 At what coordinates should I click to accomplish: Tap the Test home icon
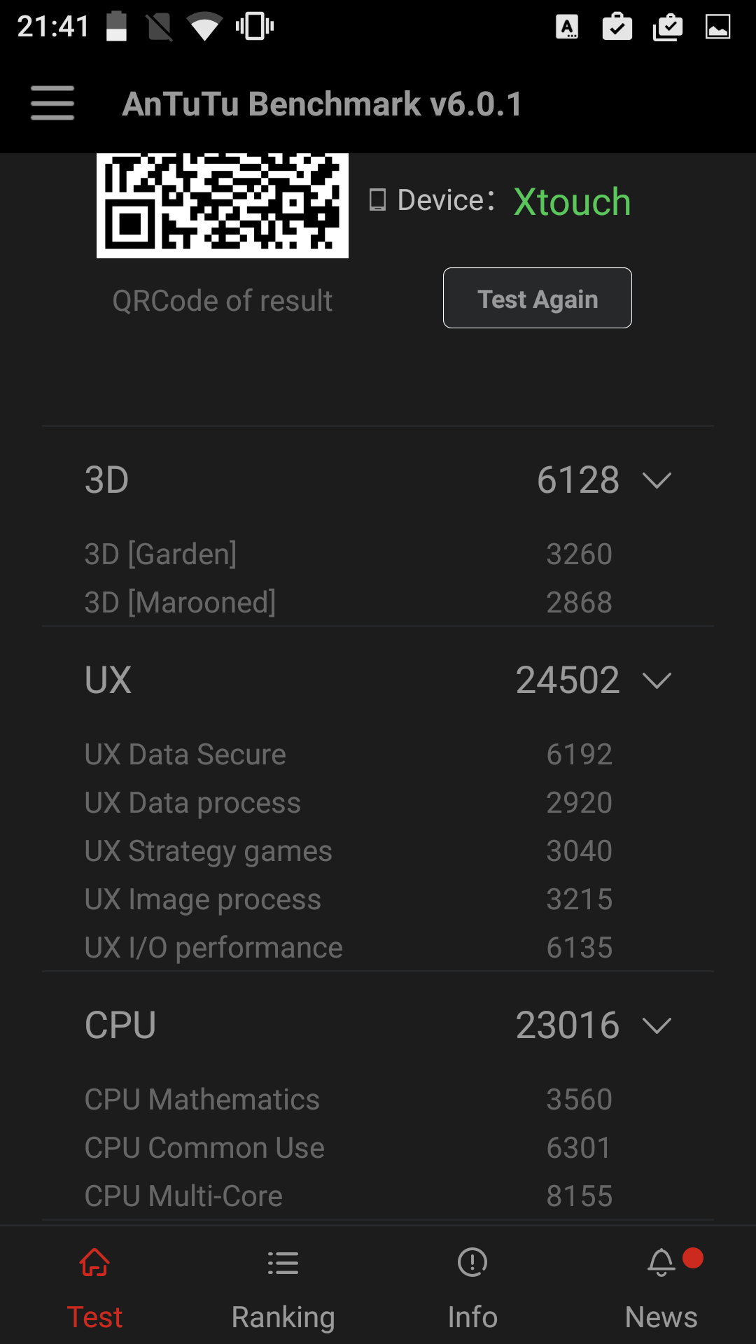94,1263
